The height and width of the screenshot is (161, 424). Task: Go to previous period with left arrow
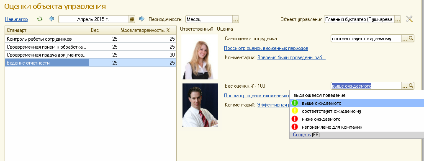pos(51,19)
